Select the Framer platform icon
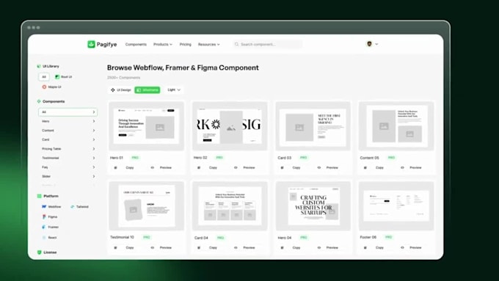 click(x=44, y=227)
